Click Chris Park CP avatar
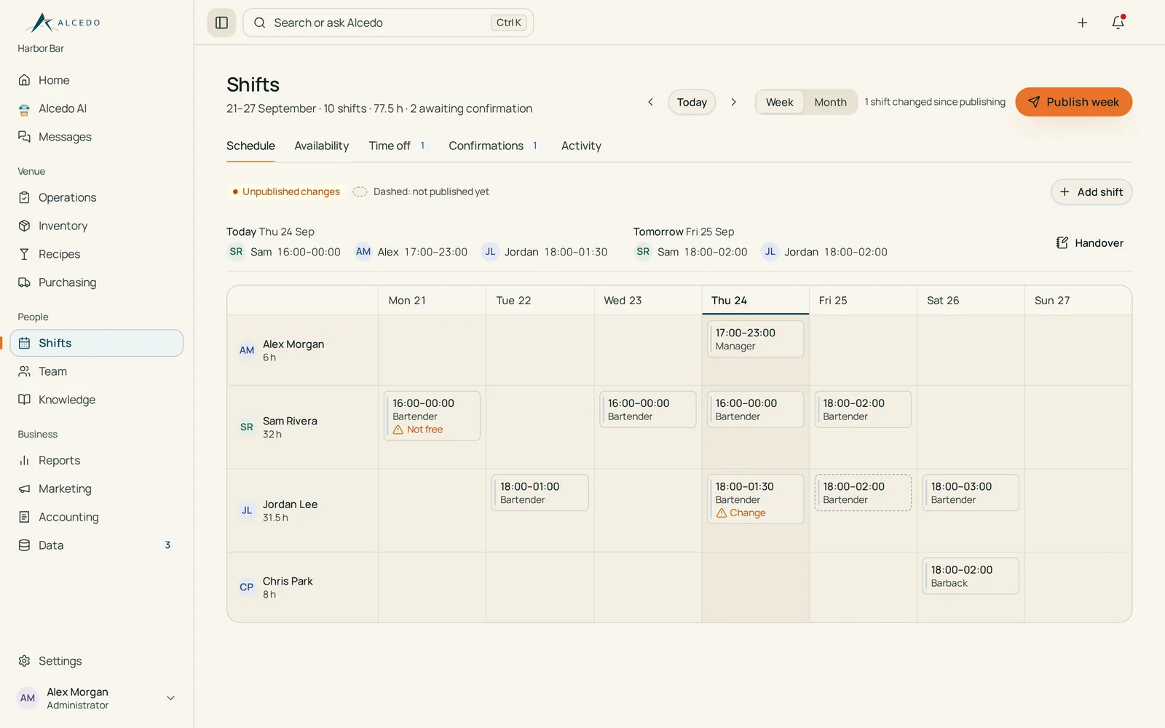The height and width of the screenshot is (728, 1165). [247, 587]
